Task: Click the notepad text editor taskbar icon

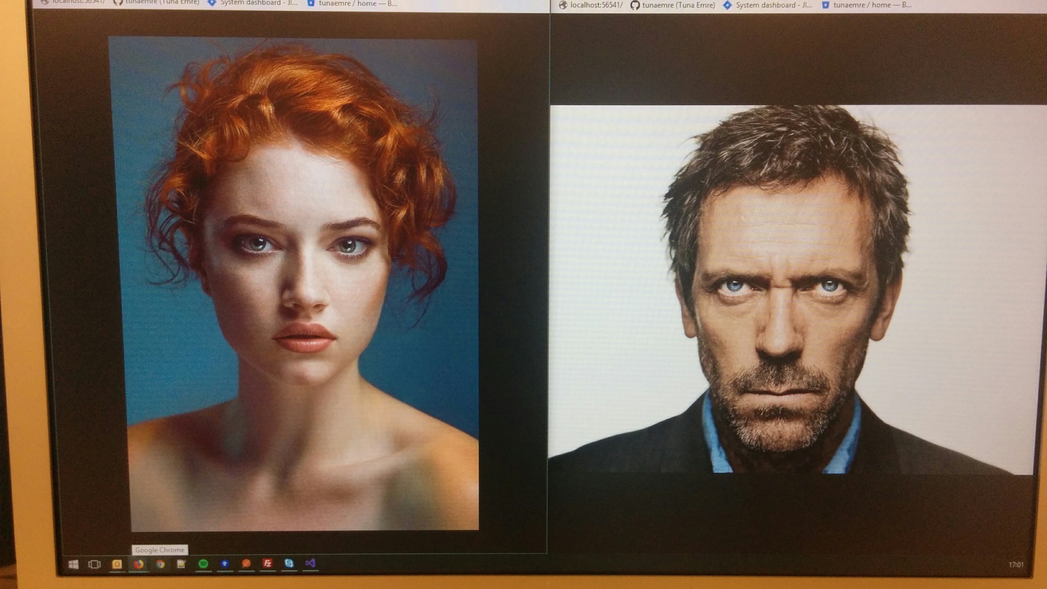Action: pos(180,564)
